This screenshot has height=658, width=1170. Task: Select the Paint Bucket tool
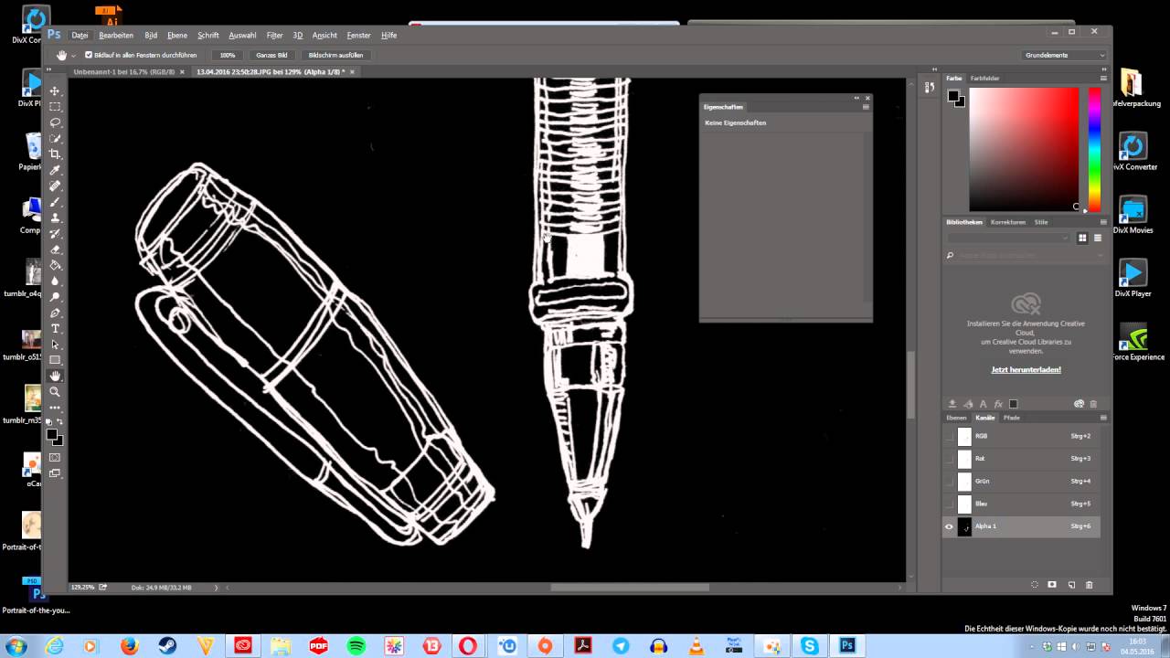(x=55, y=265)
